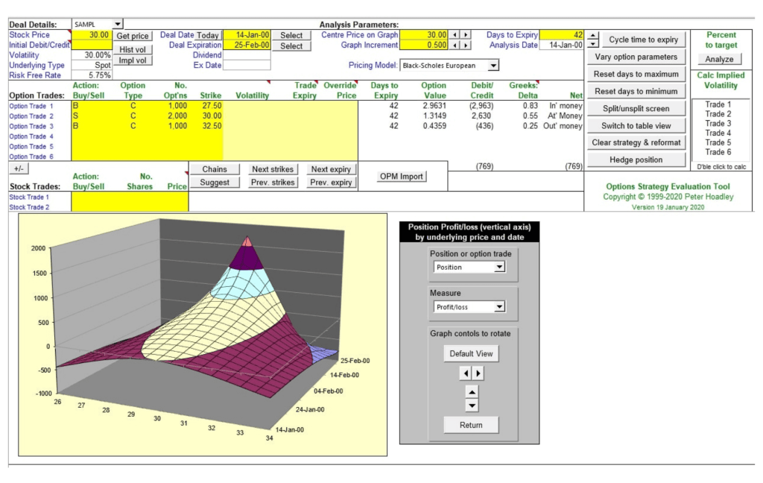Image resolution: width=763 pixels, height=483 pixels.
Task: Select the Initial Debit/Credit input cell
Action: point(92,45)
